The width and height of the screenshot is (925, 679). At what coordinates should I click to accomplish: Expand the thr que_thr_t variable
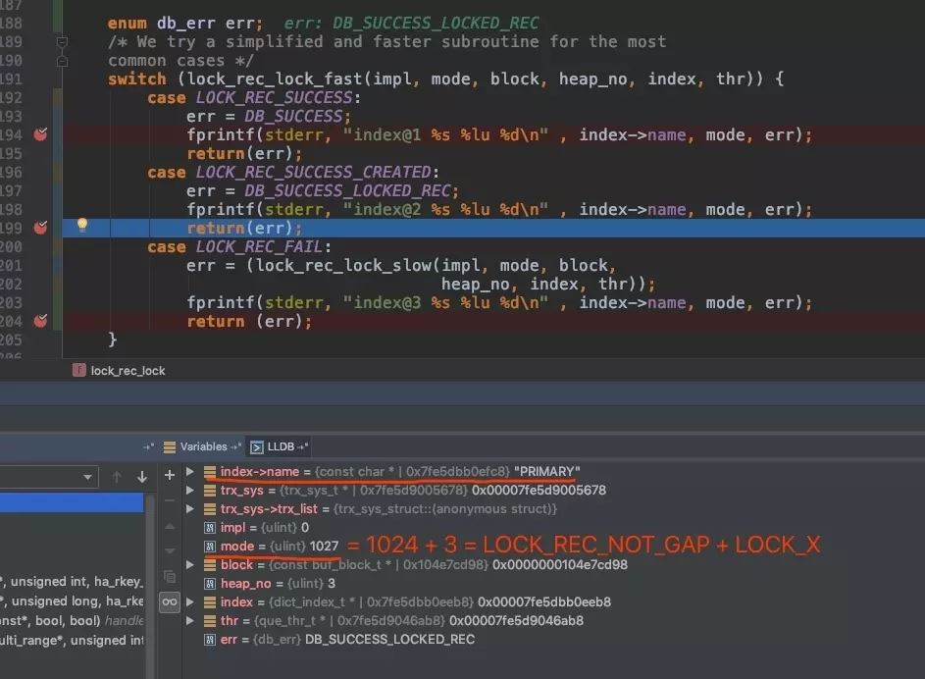pos(191,621)
